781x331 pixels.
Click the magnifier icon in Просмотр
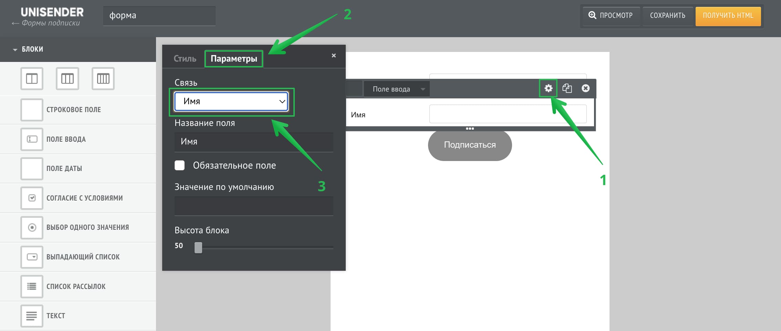pyautogui.click(x=592, y=15)
